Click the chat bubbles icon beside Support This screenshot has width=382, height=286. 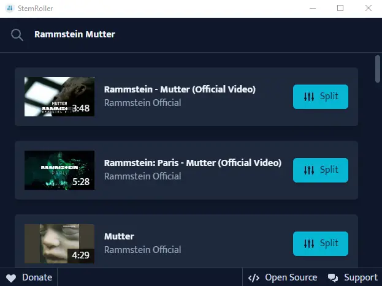coord(333,277)
